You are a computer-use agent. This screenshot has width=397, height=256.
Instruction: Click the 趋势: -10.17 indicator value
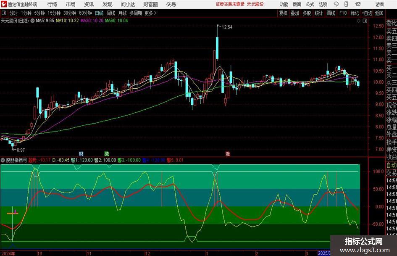[x=39, y=160]
